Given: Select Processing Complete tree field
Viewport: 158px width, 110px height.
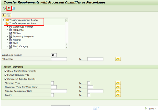Looking at the screenshot, I should pyautogui.click(x=23, y=37).
